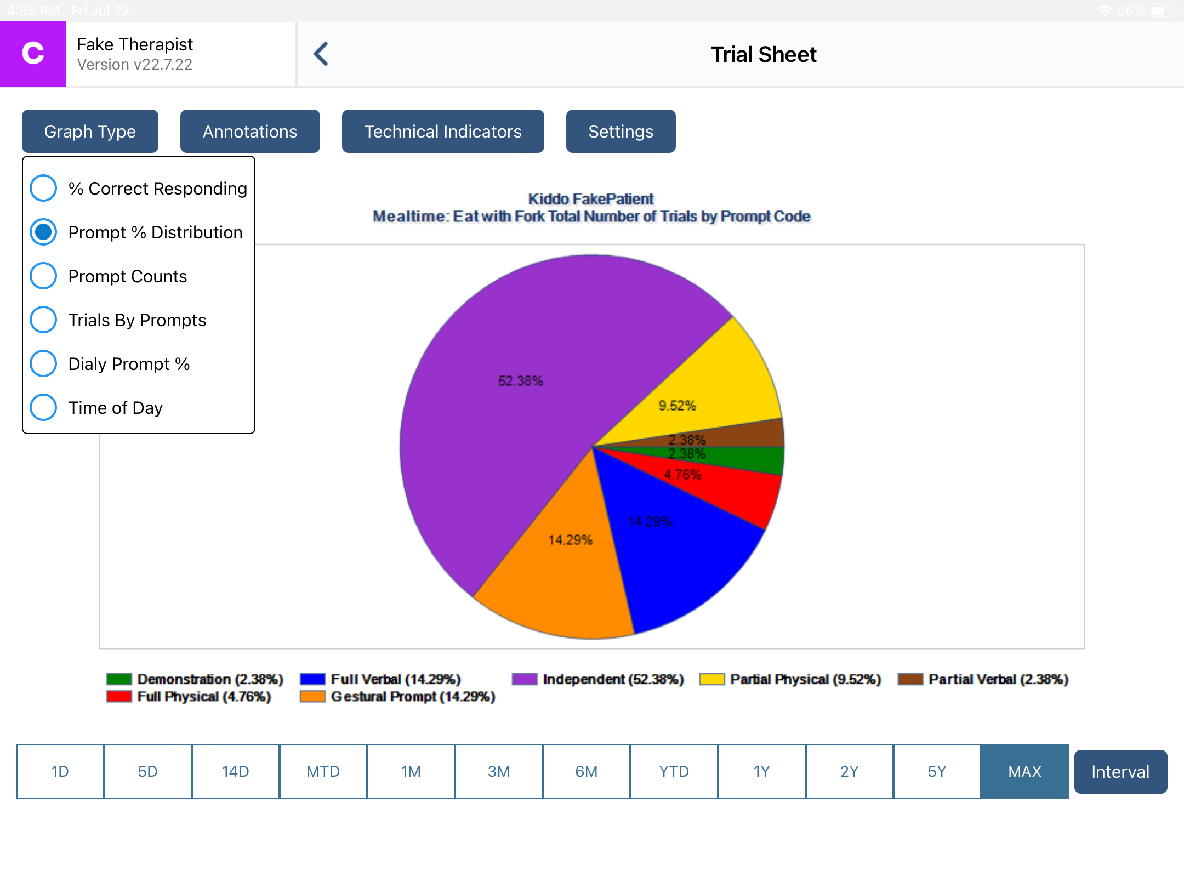Open the Graph Type dropdown
Image resolution: width=1184 pixels, height=888 pixels.
tap(90, 131)
